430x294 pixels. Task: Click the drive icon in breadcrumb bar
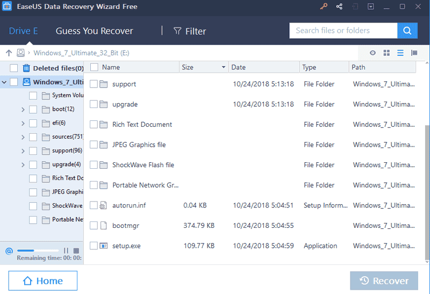(20, 53)
